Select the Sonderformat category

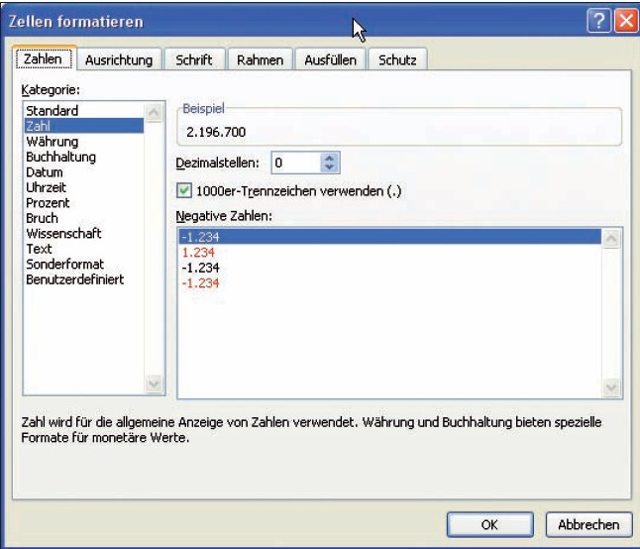[x=83, y=264]
